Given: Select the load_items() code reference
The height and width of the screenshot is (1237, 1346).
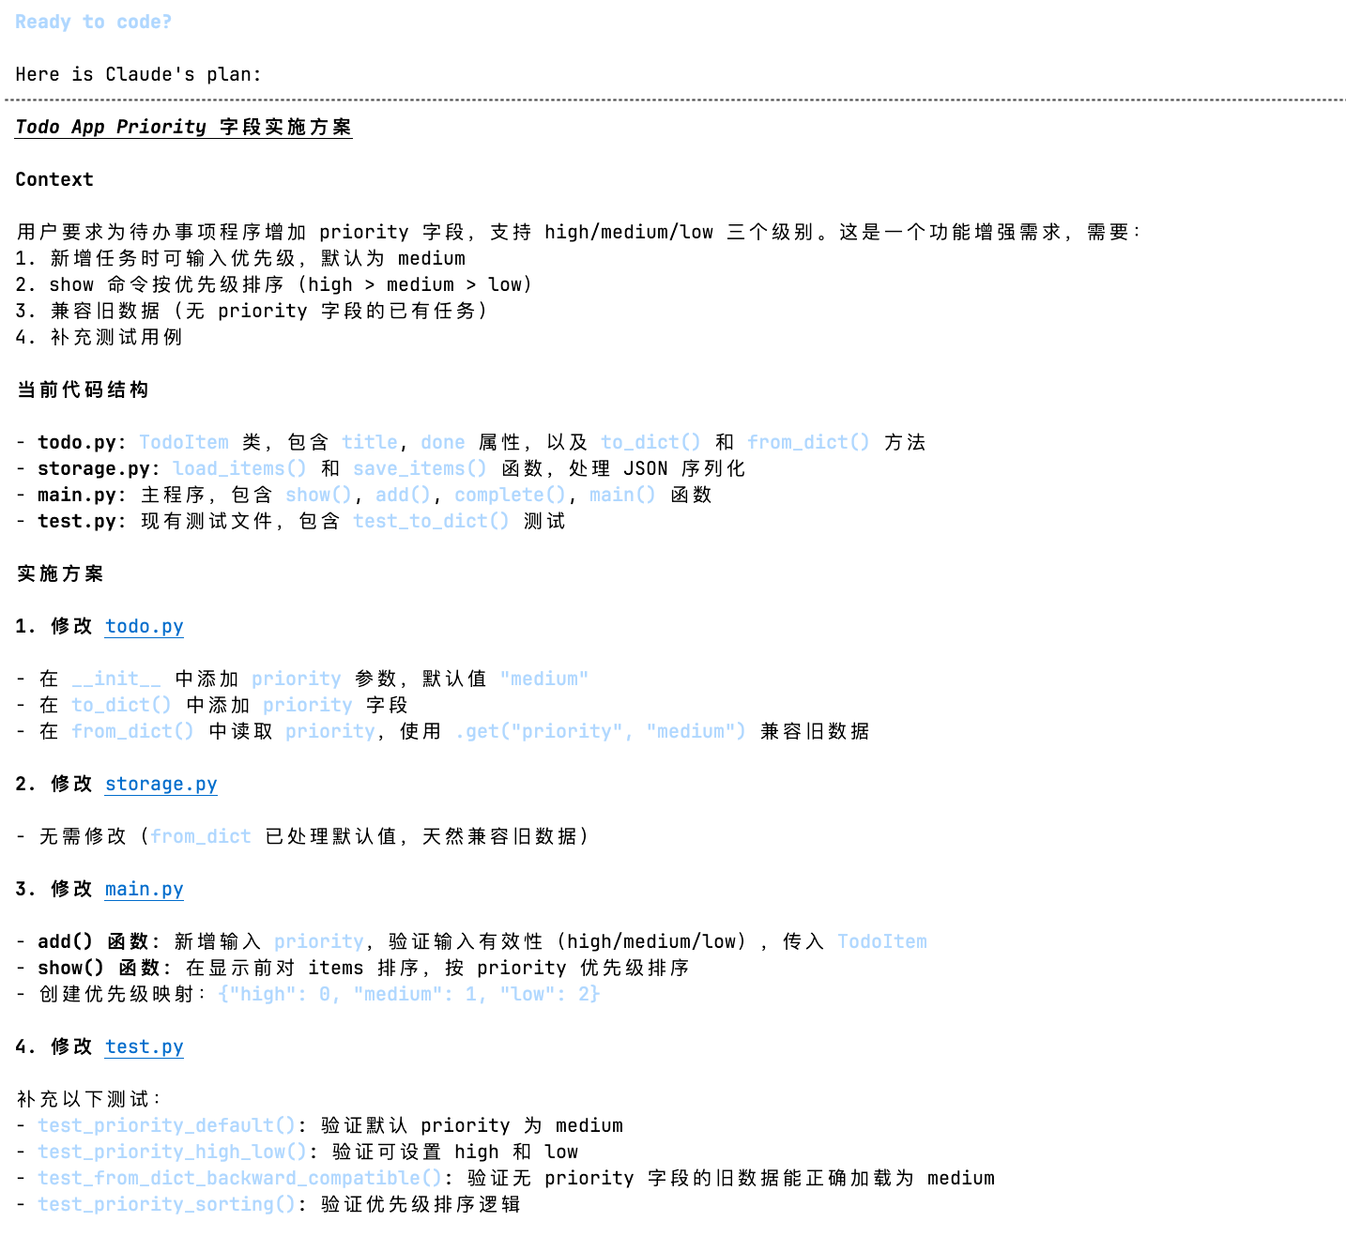Looking at the screenshot, I should 239,468.
